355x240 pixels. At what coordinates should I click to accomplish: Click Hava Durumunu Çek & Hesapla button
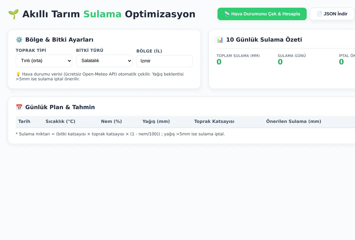262,14
